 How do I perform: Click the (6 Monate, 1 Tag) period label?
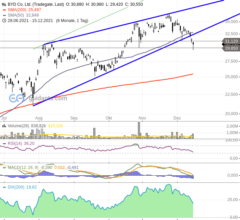pos(72,21)
